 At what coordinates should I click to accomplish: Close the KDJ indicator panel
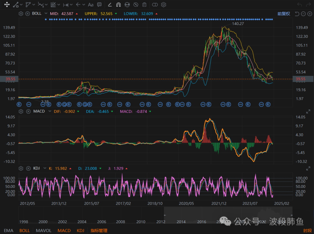(28, 168)
